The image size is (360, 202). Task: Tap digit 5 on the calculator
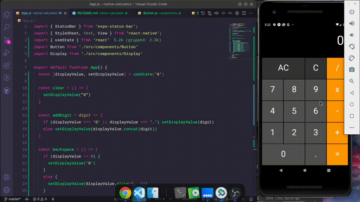[x=294, y=111]
